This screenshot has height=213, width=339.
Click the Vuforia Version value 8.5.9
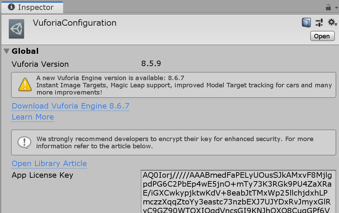pos(151,63)
